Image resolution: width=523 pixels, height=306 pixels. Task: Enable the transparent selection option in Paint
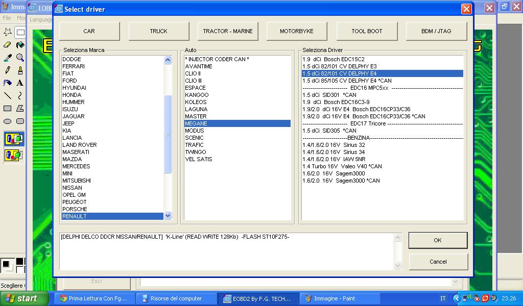click(14, 155)
